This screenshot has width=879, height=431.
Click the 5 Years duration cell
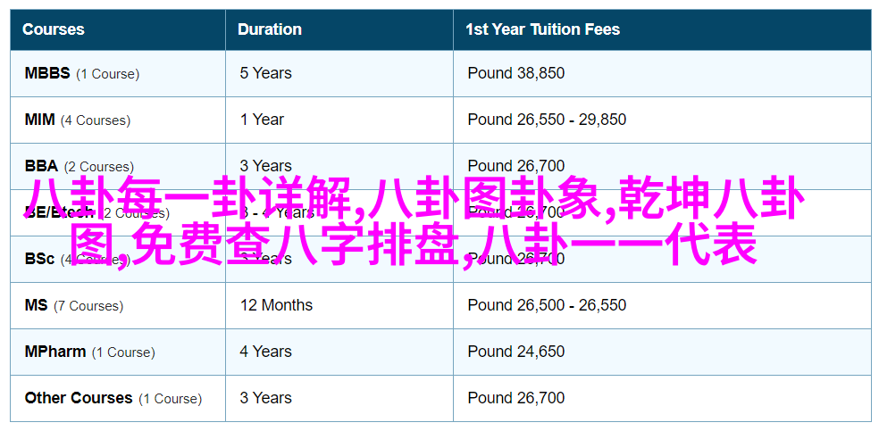click(x=339, y=73)
